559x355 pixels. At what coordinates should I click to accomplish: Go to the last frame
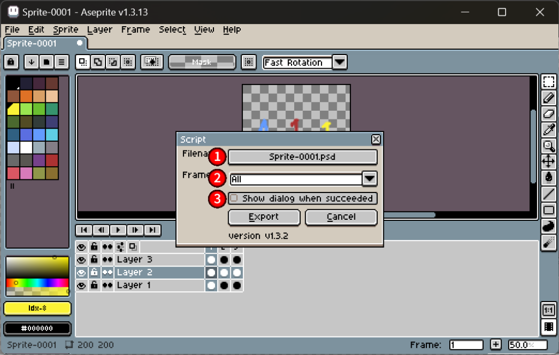point(152,230)
